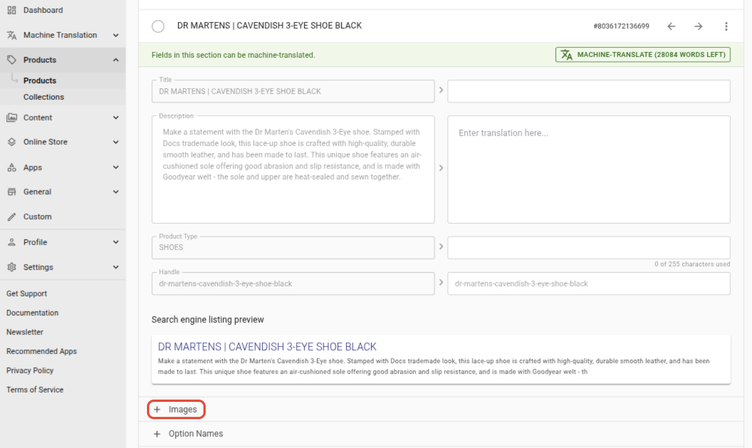Click the Dashboard grid icon

(12, 10)
